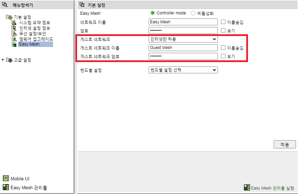Image resolution: width=298 pixels, height=194 pixels.
Task: Click the 인터넷 설정 정보 monitor icon
Action: (14, 28)
